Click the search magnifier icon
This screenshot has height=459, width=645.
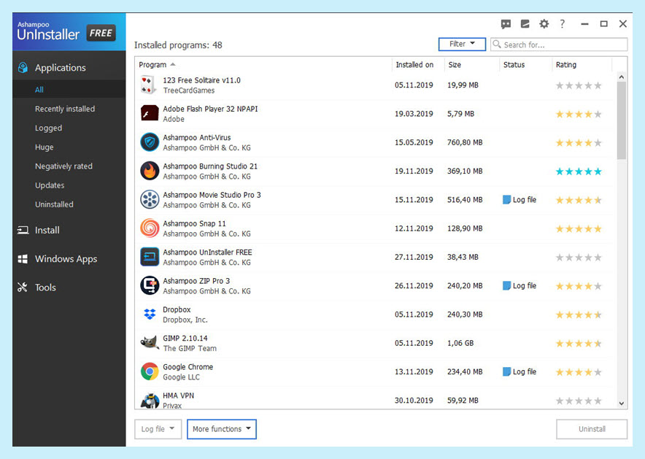497,44
